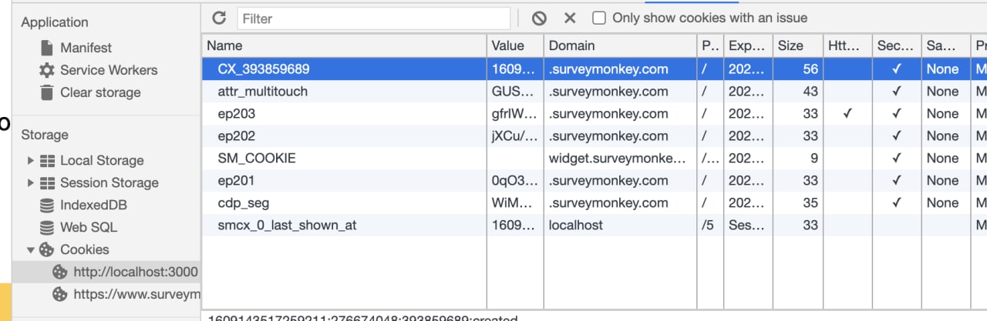Sort by the Value column header
987x321 pixels.
point(515,45)
